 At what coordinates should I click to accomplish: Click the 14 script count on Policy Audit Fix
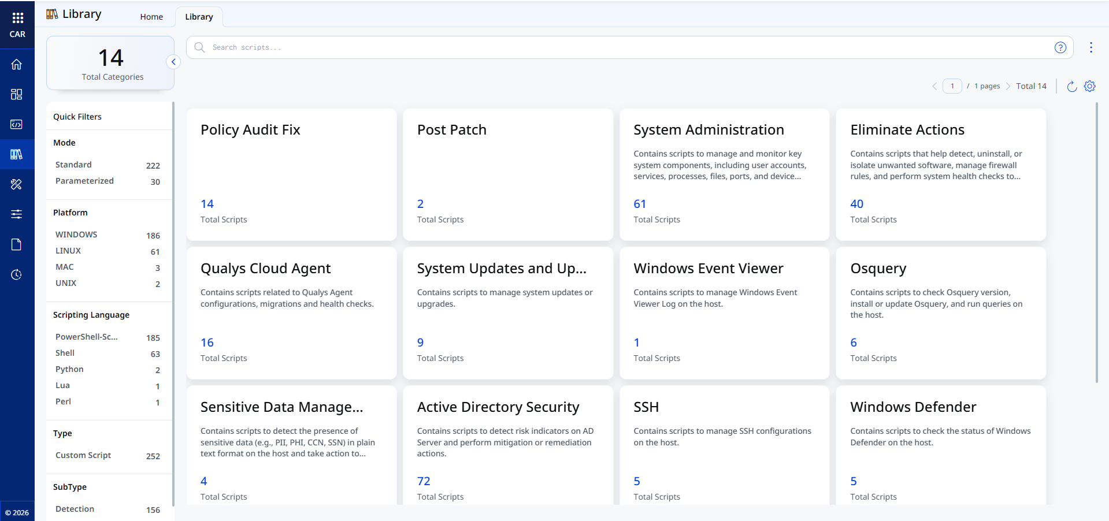207,204
